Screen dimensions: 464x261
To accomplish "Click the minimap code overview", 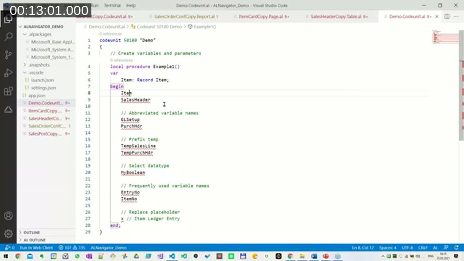I will pos(445,36).
